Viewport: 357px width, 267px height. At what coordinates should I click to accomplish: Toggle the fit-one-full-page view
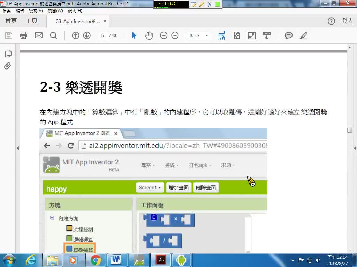click(237, 35)
